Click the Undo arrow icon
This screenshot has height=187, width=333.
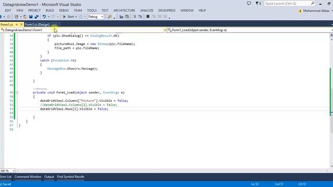[x=44, y=17]
